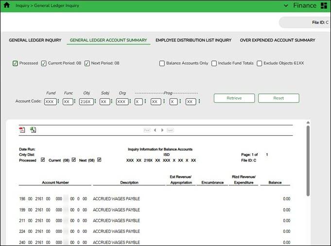Select account row starting with 224
The width and height of the screenshot is (331, 246).
(155, 231)
